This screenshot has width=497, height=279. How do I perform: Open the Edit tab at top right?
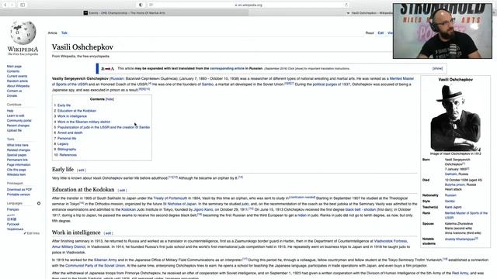[x=381, y=33]
